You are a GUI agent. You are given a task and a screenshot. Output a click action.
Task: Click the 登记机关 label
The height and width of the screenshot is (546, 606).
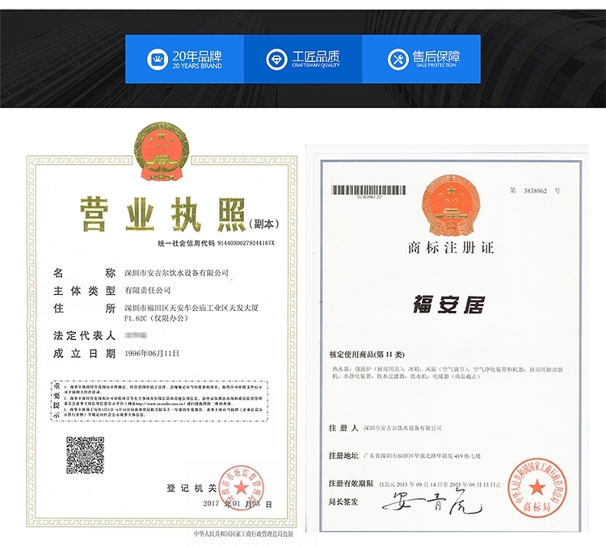tap(191, 489)
